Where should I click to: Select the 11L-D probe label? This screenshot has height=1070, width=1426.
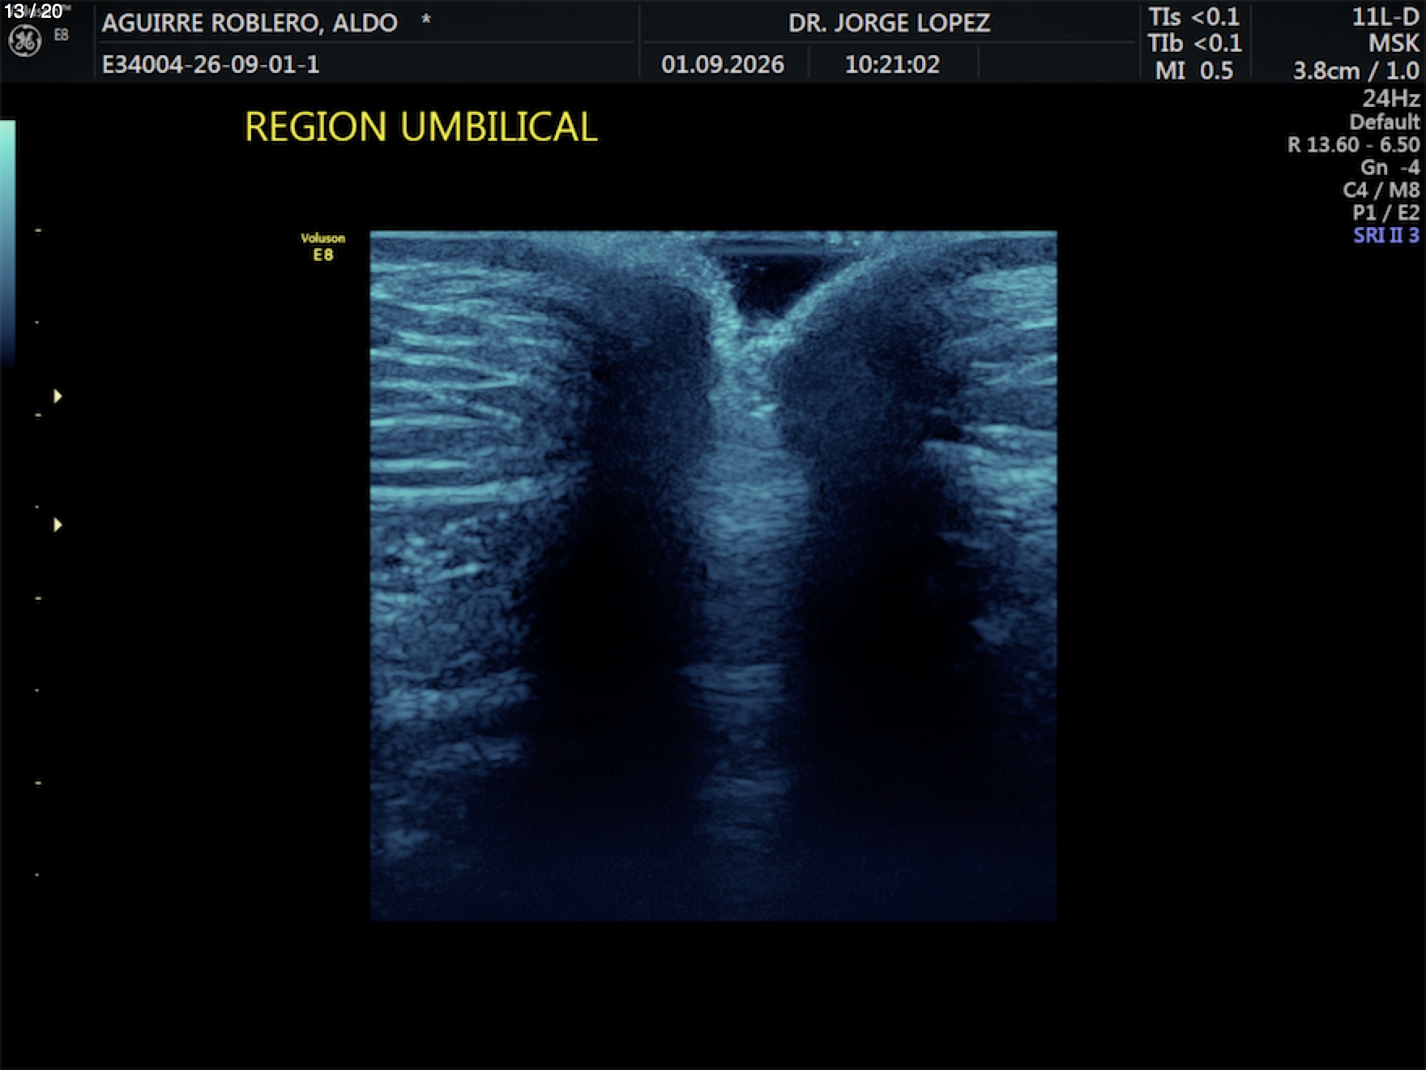point(1385,17)
